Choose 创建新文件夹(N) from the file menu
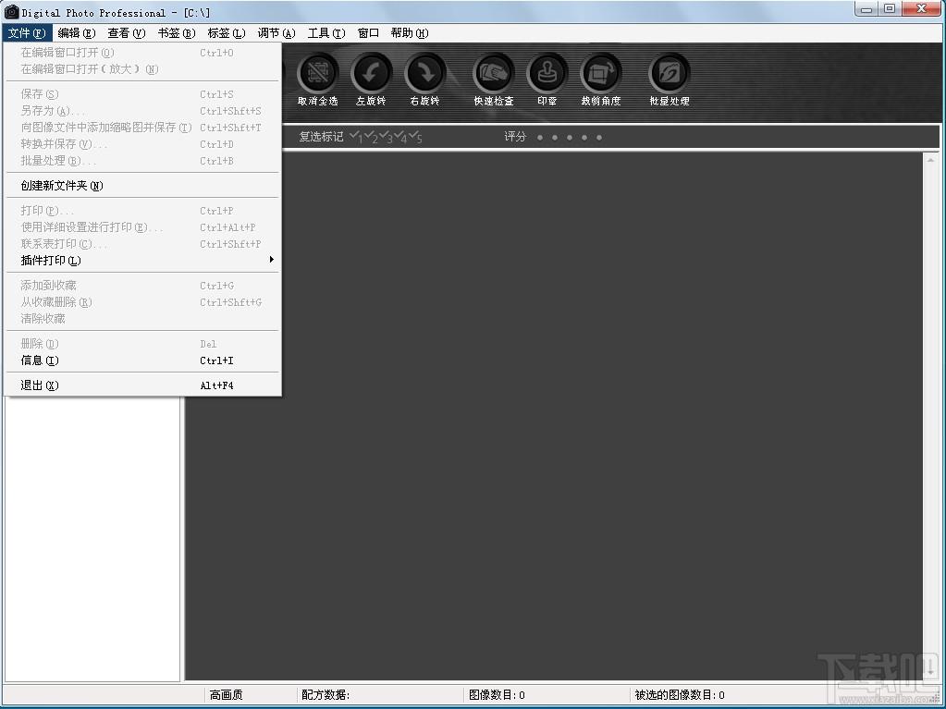This screenshot has height=709, width=946. (142, 186)
